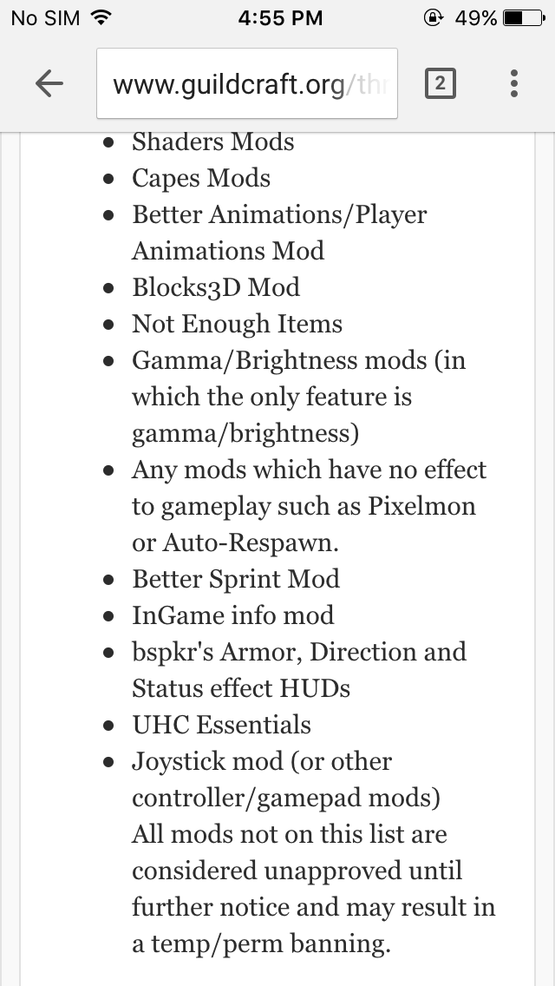Open the three-dot browser menu
This screenshot has height=986, width=555.
pos(513,83)
